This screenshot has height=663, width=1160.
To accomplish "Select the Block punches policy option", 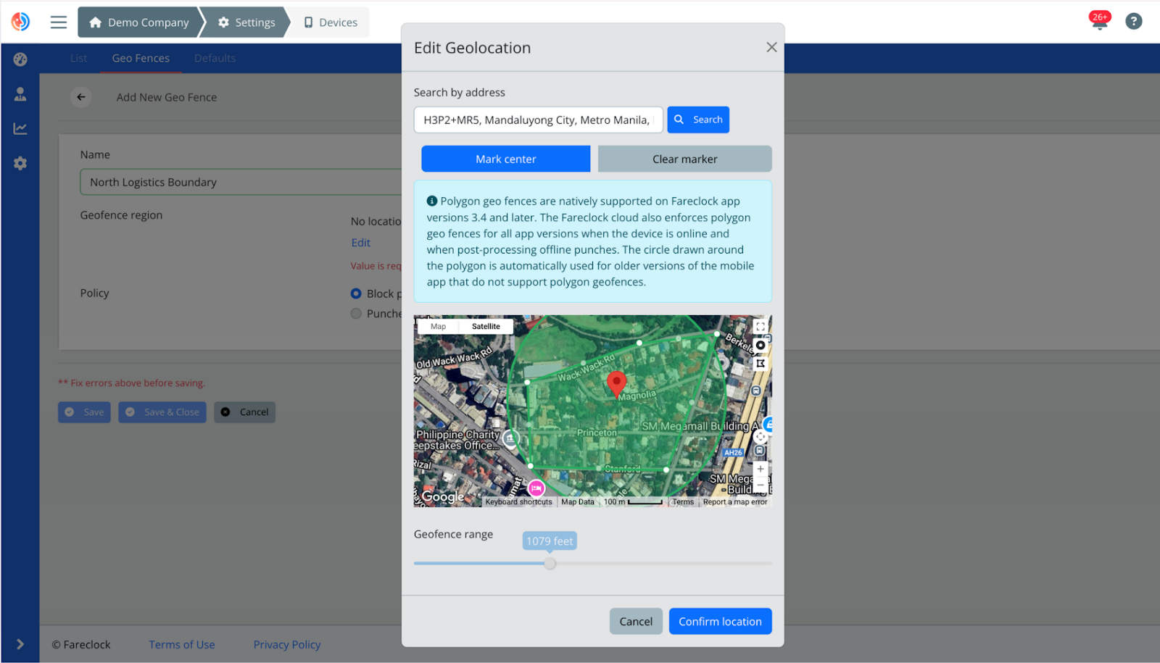I will click(x=356, y=293).
